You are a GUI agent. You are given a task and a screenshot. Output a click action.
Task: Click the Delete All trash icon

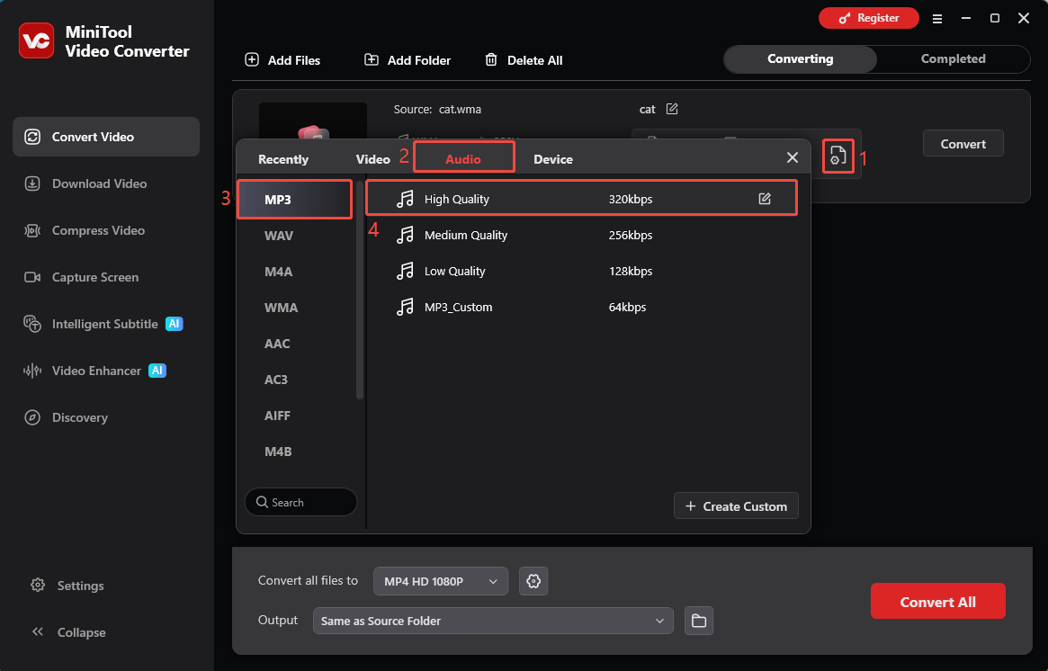pyautogui.click(x=491, y=59)
